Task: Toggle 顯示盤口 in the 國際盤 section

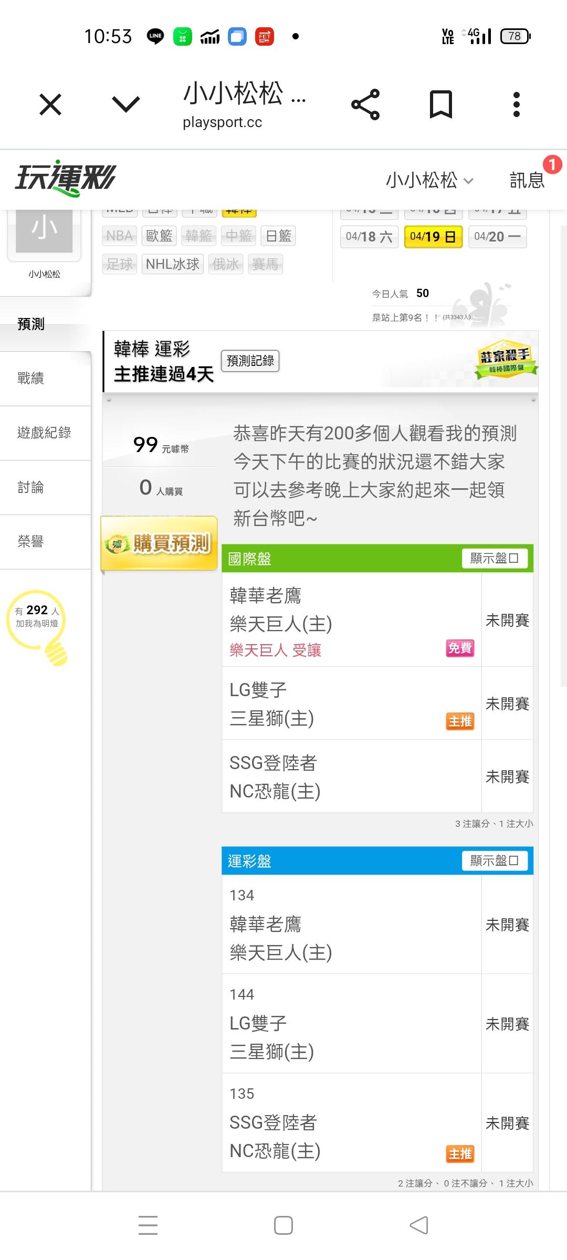Action: click(494, 558)
